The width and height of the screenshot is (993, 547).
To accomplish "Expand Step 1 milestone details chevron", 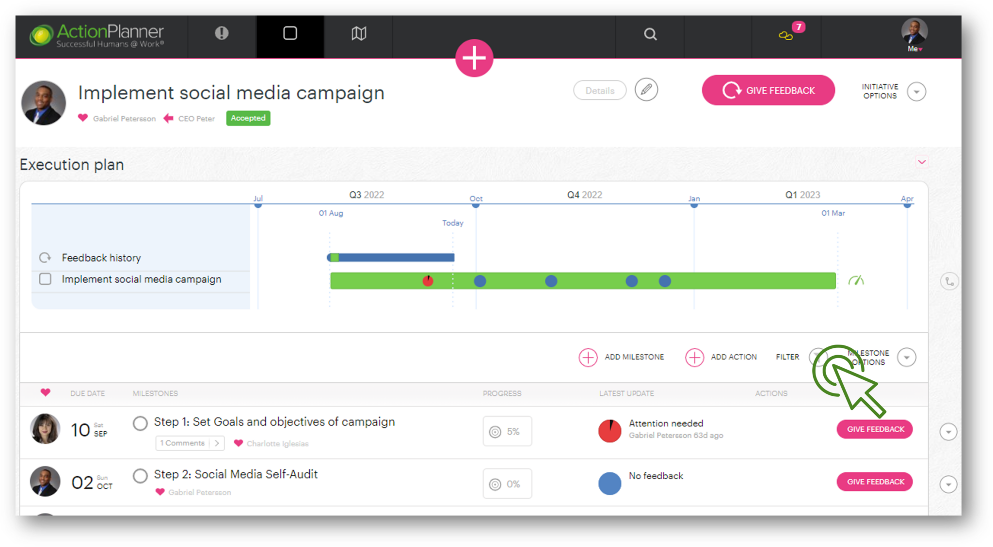I will (x=947, y=430).
